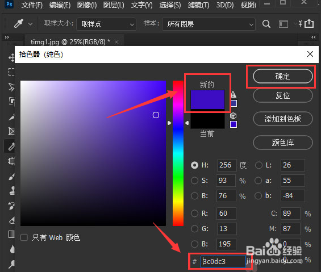
Task: Select the H hue radio button
Action: (x=194, y=165)
